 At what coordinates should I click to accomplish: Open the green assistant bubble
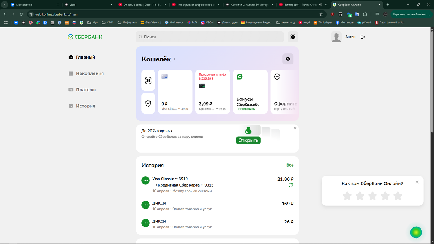(x=416, y=232)
